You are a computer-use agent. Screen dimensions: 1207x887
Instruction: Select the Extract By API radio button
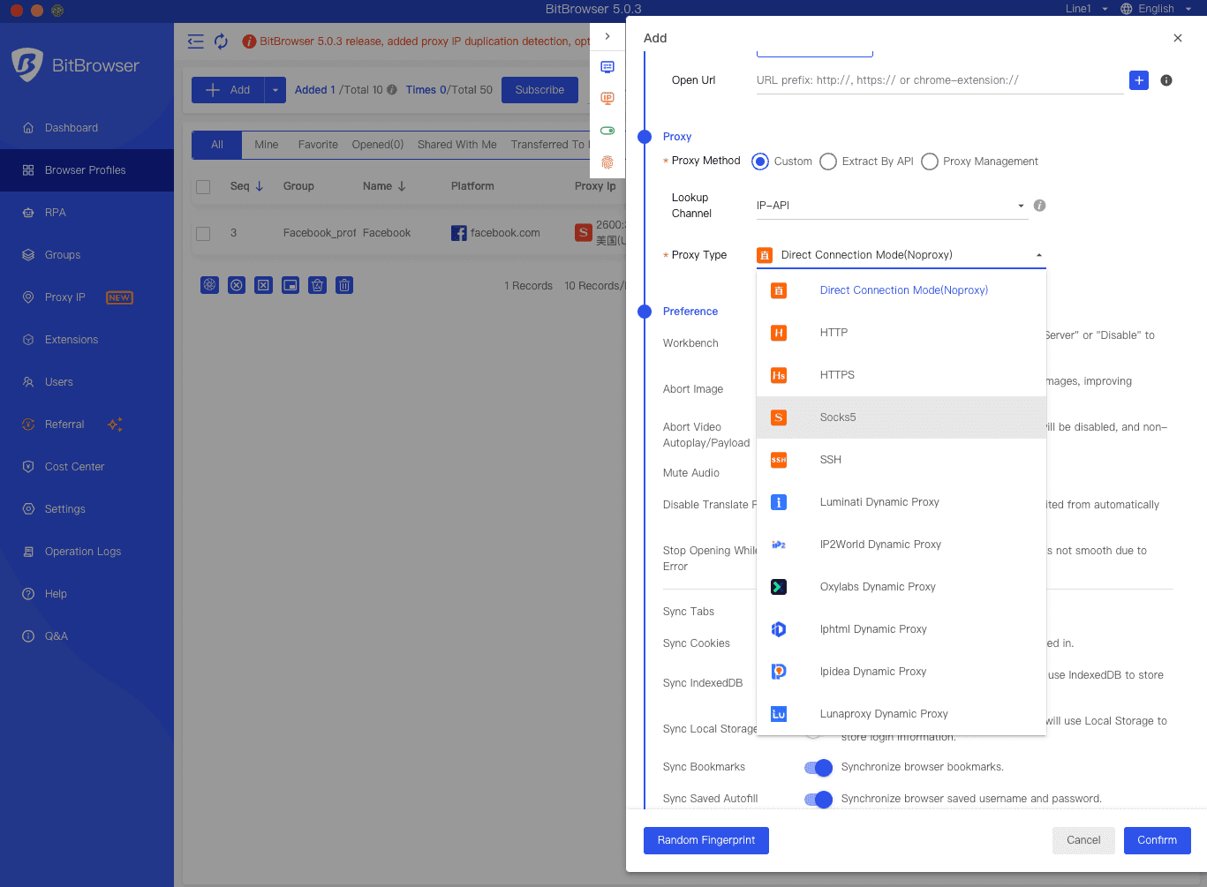[828, 162]
